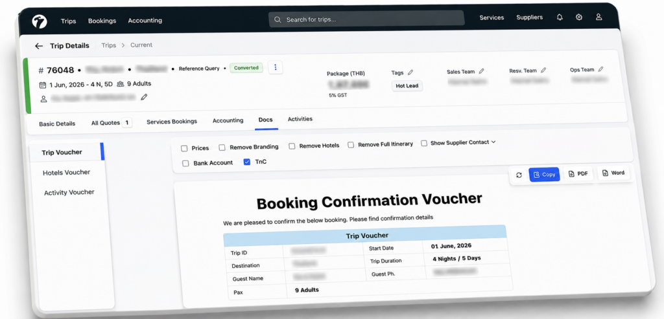Edit guest contact with the pencil icon

click(x=144, y=97)
